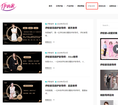118x105 pixels.
Task: Click calendar icon on 晨晨老师 post
Action: click(x=56, y=82)
